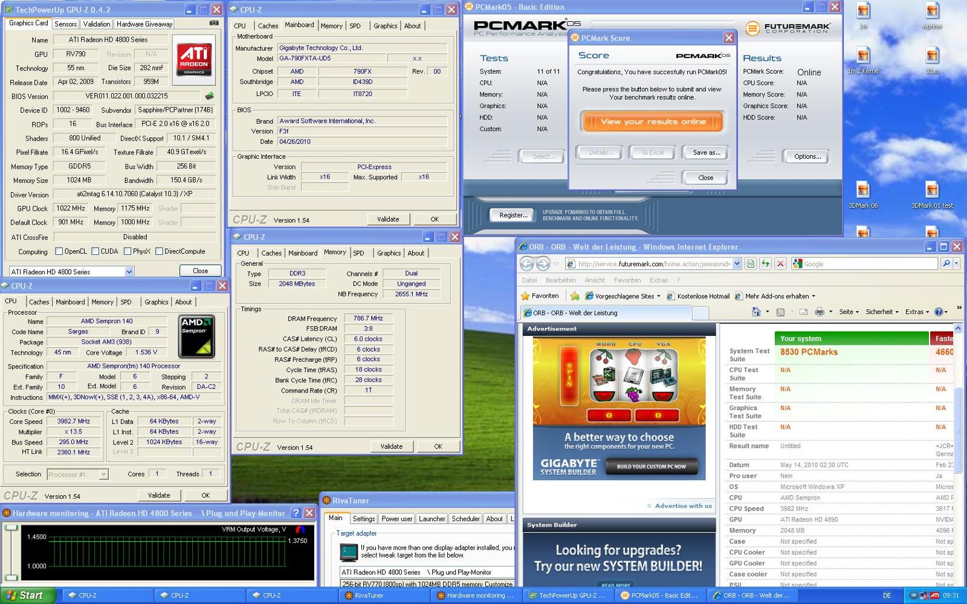967x604 pixels.
Task: Click the RSS feeds icon in IE
Action: tap(780, 312)
